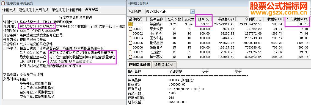
Task: Select the 深振业A name cell
Action: pos(156,47)
